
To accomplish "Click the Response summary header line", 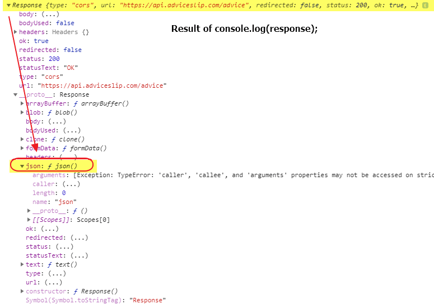I will tap(216, 5).
